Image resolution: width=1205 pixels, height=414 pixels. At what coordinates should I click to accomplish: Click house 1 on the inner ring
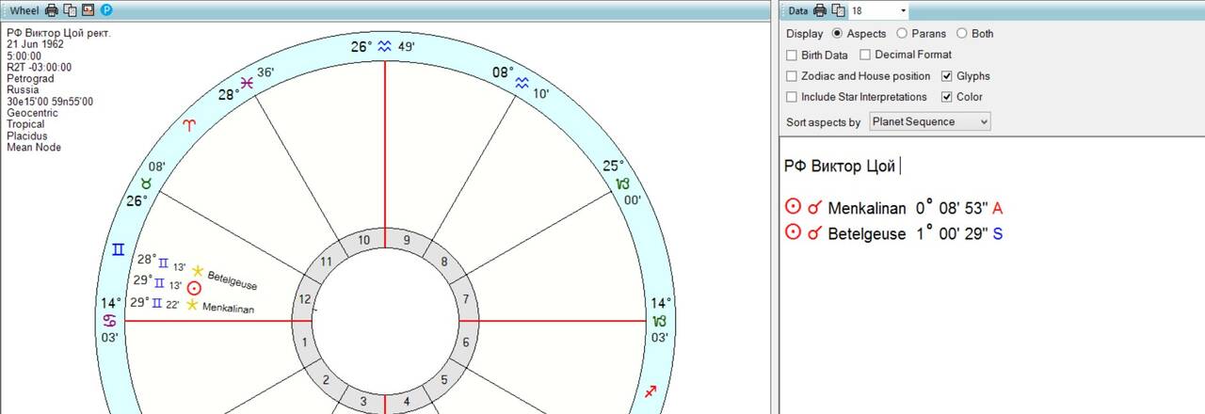tap(304, 342)
